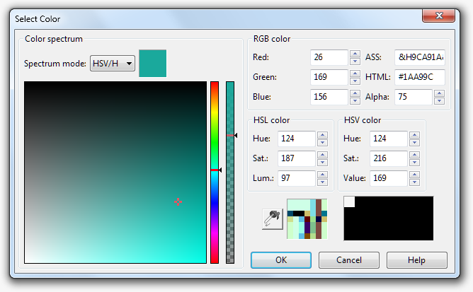Decrease HSL Hue with down arrow
The image size is (473, 292).
pyautogui.click(x=322, y=143)
